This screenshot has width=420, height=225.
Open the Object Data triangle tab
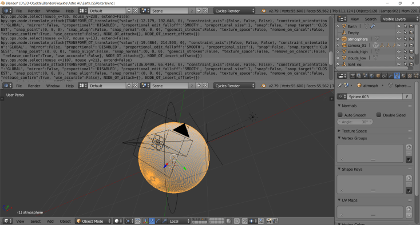[397, 76]
